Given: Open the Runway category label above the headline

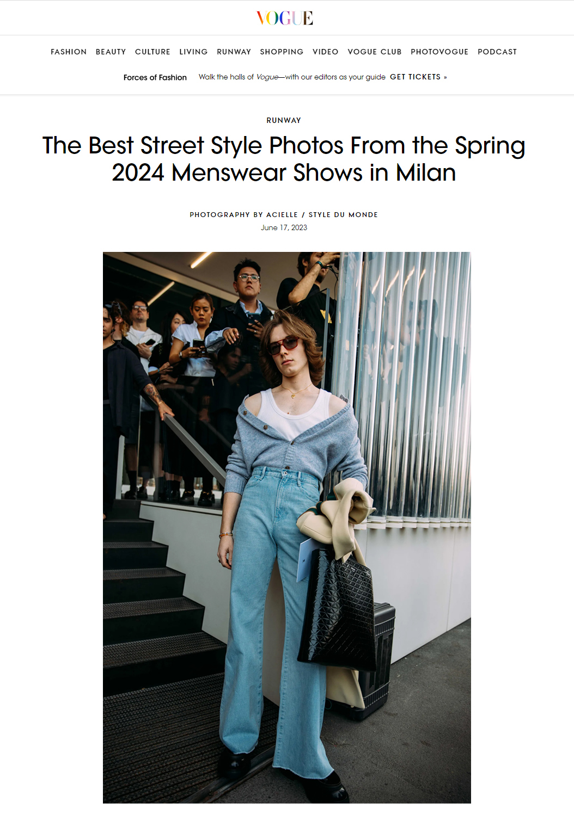Looking at the screenshot, I should tap(284, 120).
